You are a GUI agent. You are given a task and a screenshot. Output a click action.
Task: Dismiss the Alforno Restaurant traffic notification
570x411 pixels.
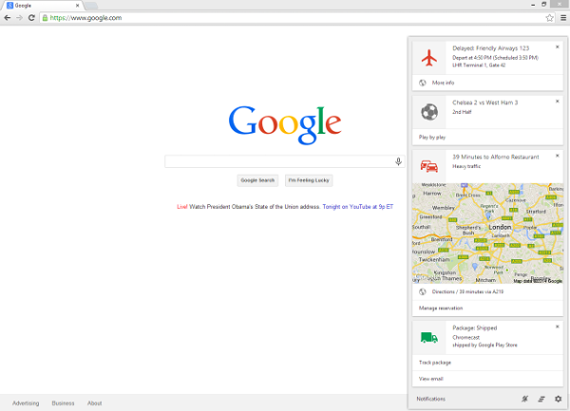pos(558,156)
